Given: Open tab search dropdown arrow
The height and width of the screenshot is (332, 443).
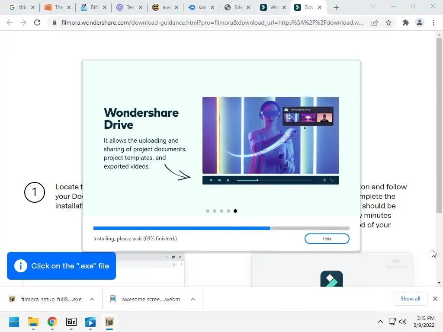Looking at the screenshot, I should pyautogui.click(x=373, y=6).
